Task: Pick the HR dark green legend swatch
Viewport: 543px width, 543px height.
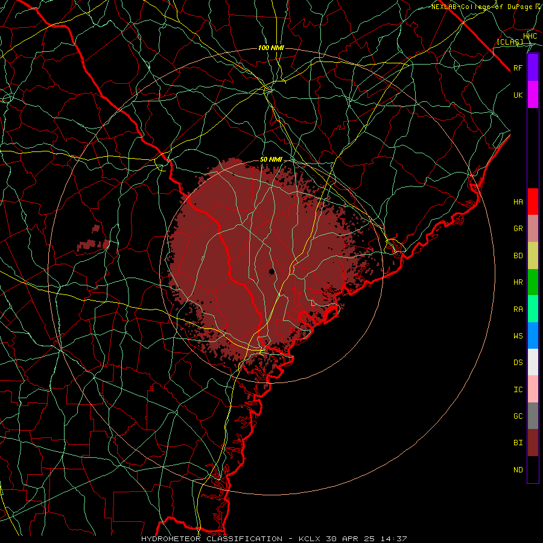Action: 533,282
